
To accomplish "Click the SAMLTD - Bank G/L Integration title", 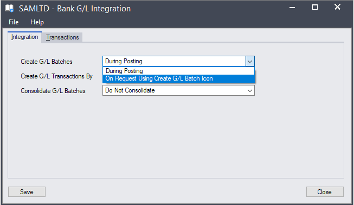I will (75, 9).
